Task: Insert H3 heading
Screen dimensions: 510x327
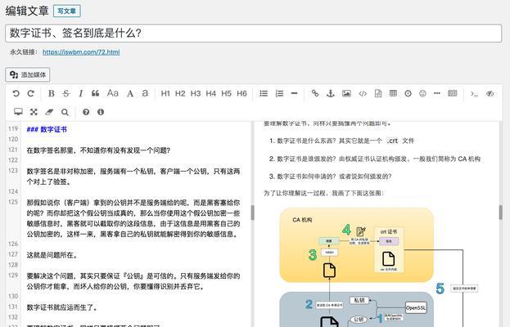Action: [196, 93]
